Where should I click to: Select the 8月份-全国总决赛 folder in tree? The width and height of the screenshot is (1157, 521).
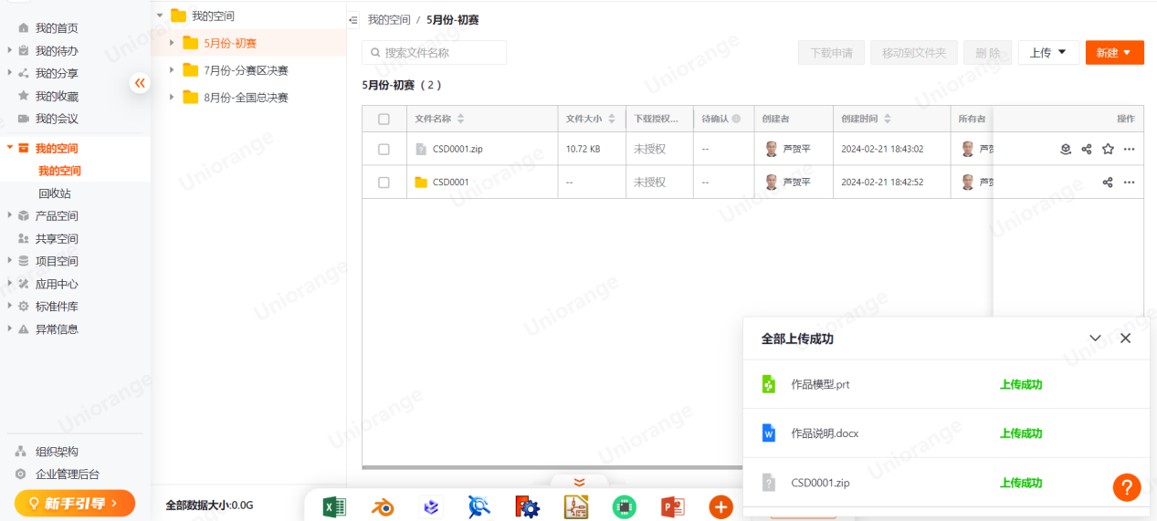pos(246,97)
